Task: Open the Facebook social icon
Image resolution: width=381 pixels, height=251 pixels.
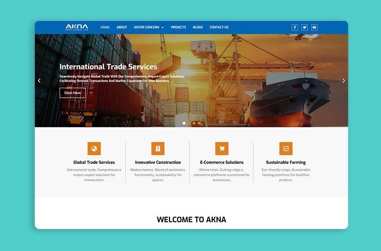Action: pyautogui.click(x=295, y=27)
